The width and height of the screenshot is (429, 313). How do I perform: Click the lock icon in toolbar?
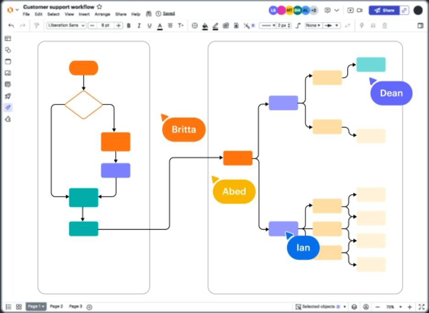click(384, 25)
